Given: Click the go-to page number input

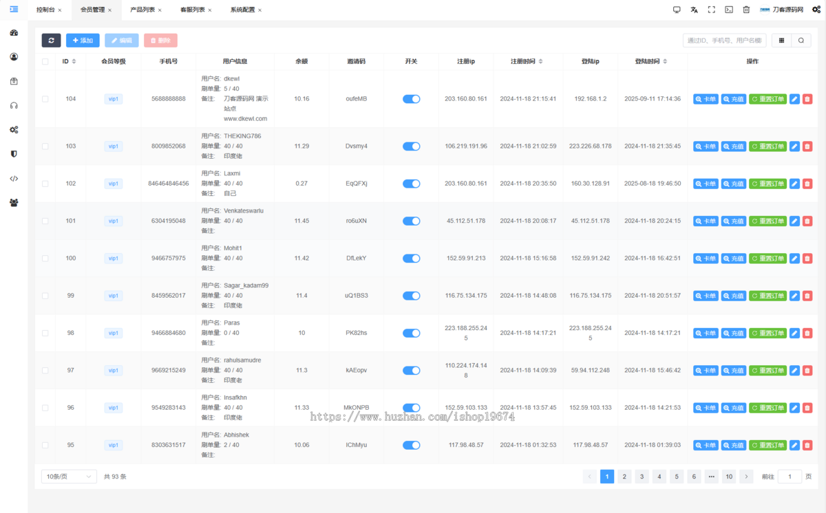Looking at the screenshot, I should pyautogui.click(x=790, y=477).
